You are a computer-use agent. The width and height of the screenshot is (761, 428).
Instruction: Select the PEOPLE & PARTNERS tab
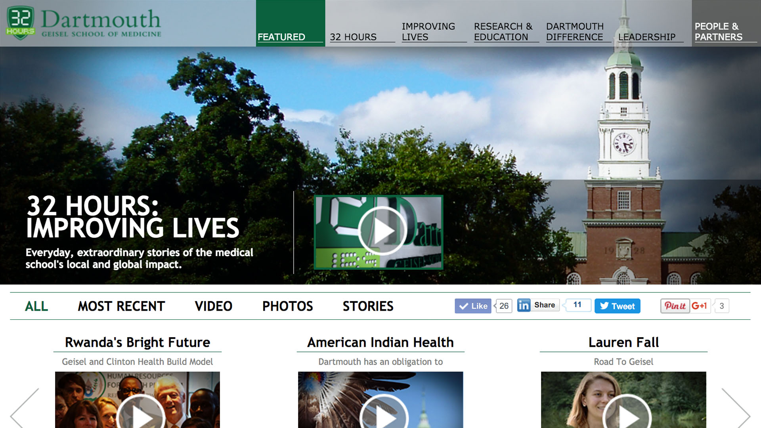[726, 23]
